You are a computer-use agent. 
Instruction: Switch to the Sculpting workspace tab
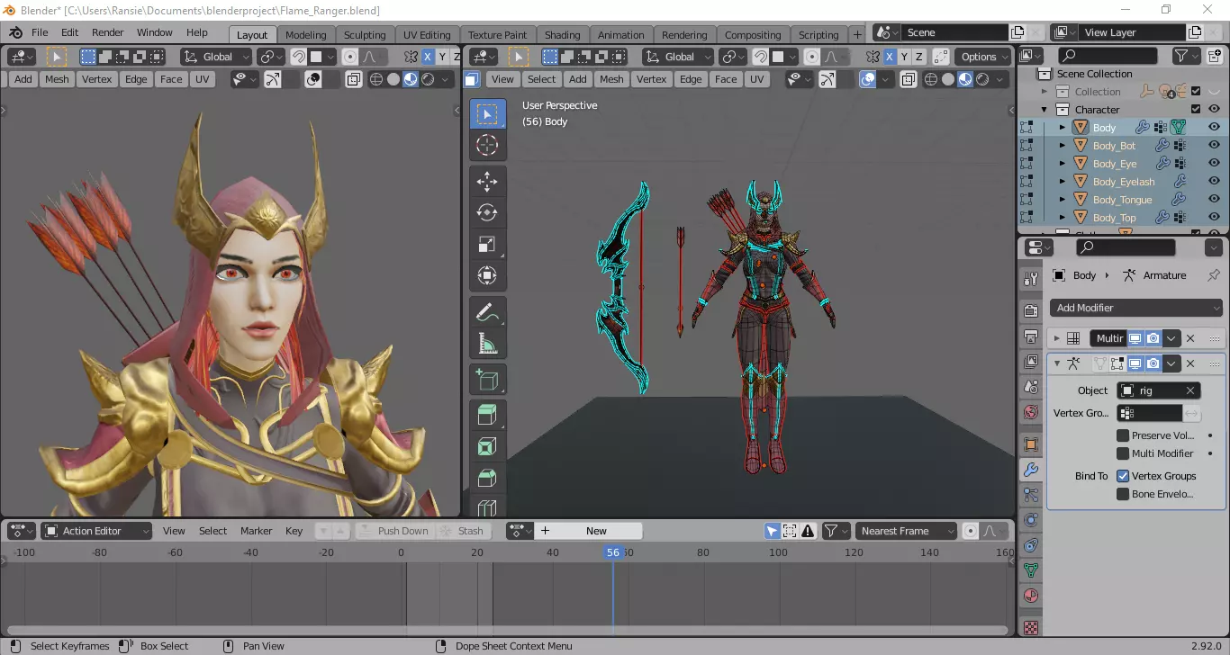[x=365, y=34]
